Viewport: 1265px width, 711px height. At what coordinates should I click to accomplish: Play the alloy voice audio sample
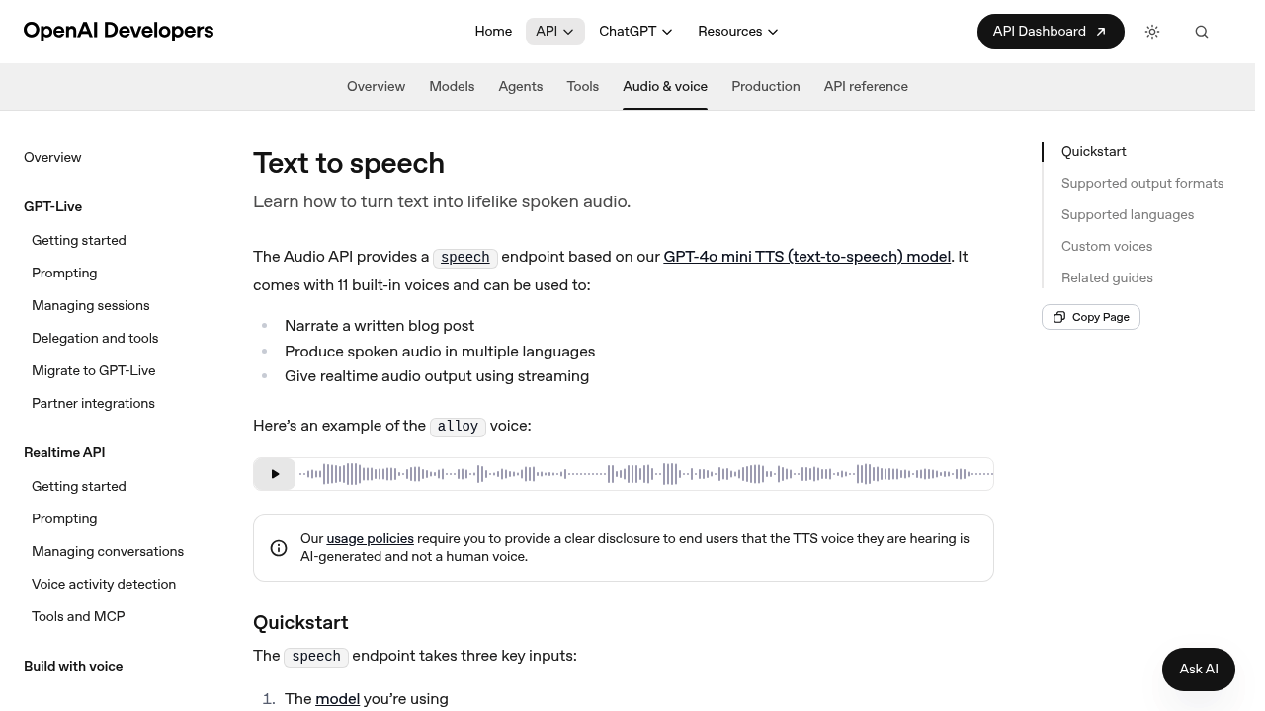point(275,474)
